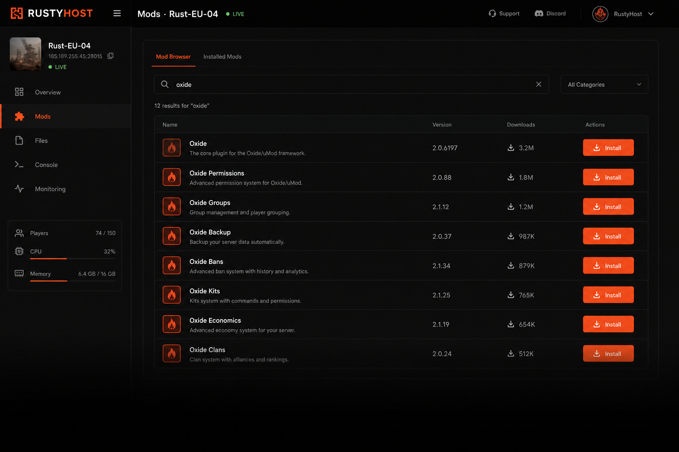Click the Version column header
Viewport: 679px width, 452px height.
pos(442,125)
